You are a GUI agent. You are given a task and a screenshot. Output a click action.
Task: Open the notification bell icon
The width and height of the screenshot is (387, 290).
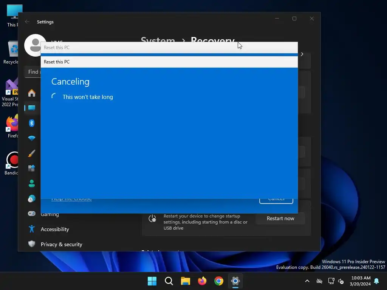[377, 281]
